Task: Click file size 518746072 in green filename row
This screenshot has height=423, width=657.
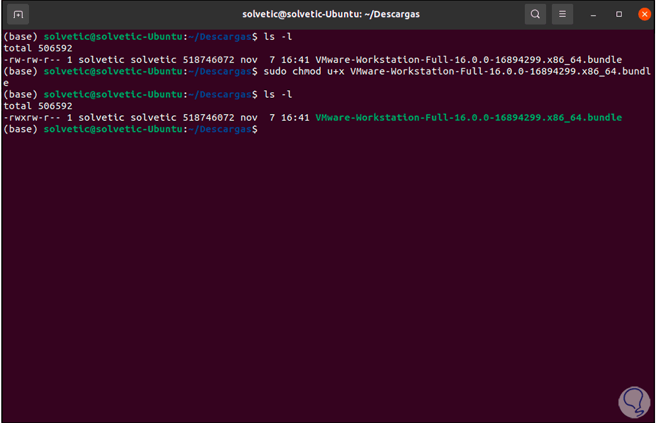Action: pyautogui.click(x=208, y=118)
